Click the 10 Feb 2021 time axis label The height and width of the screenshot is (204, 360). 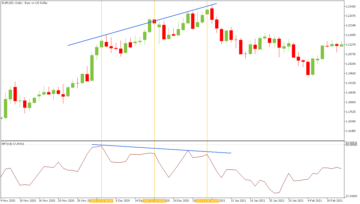(x=334, y=200)
